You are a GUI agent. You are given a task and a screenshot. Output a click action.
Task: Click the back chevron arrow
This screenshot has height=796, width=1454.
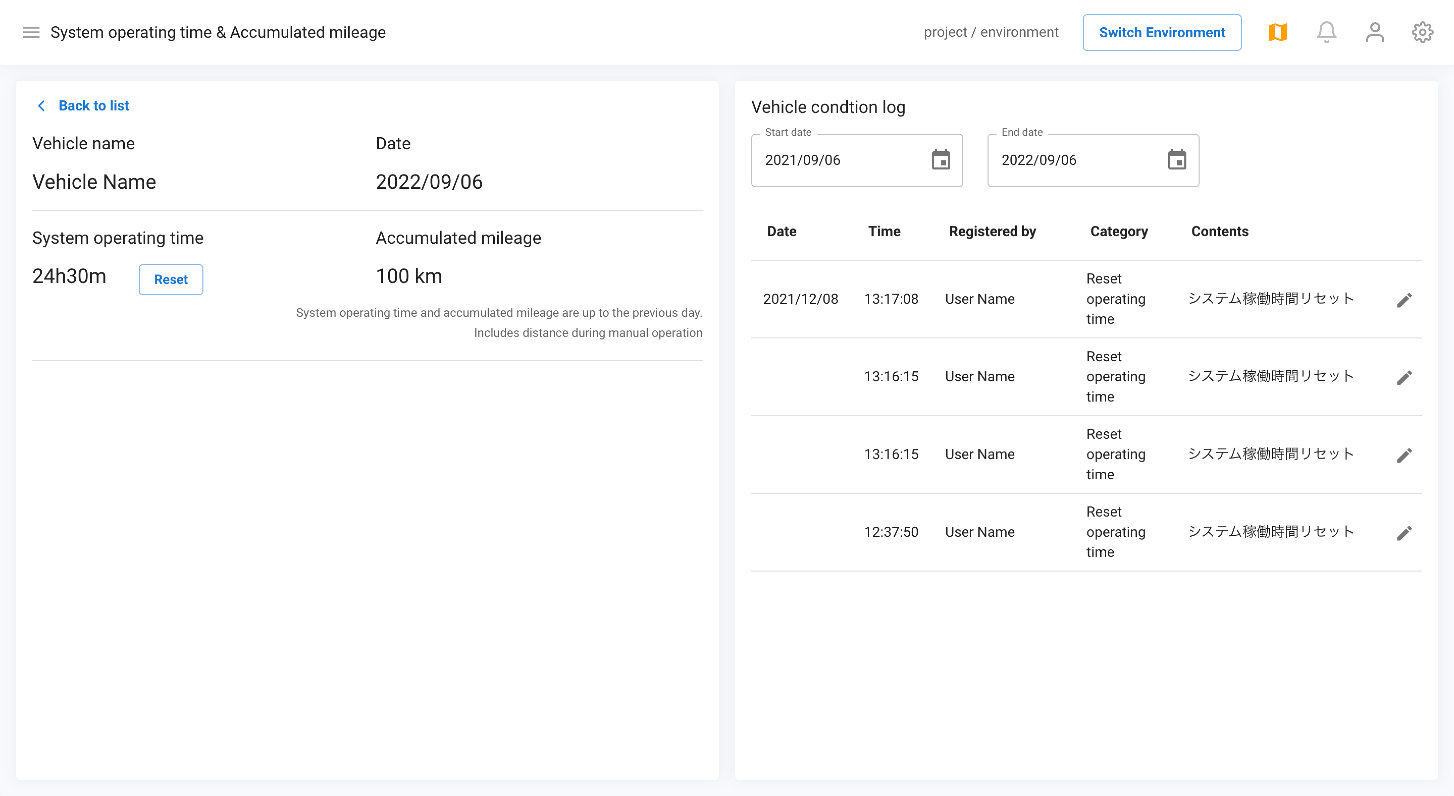coord(41,105)
